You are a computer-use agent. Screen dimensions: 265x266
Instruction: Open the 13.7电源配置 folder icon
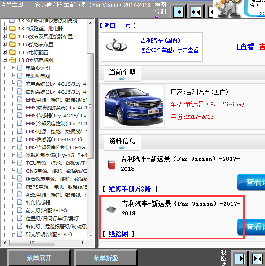click(x=12, y=52)
